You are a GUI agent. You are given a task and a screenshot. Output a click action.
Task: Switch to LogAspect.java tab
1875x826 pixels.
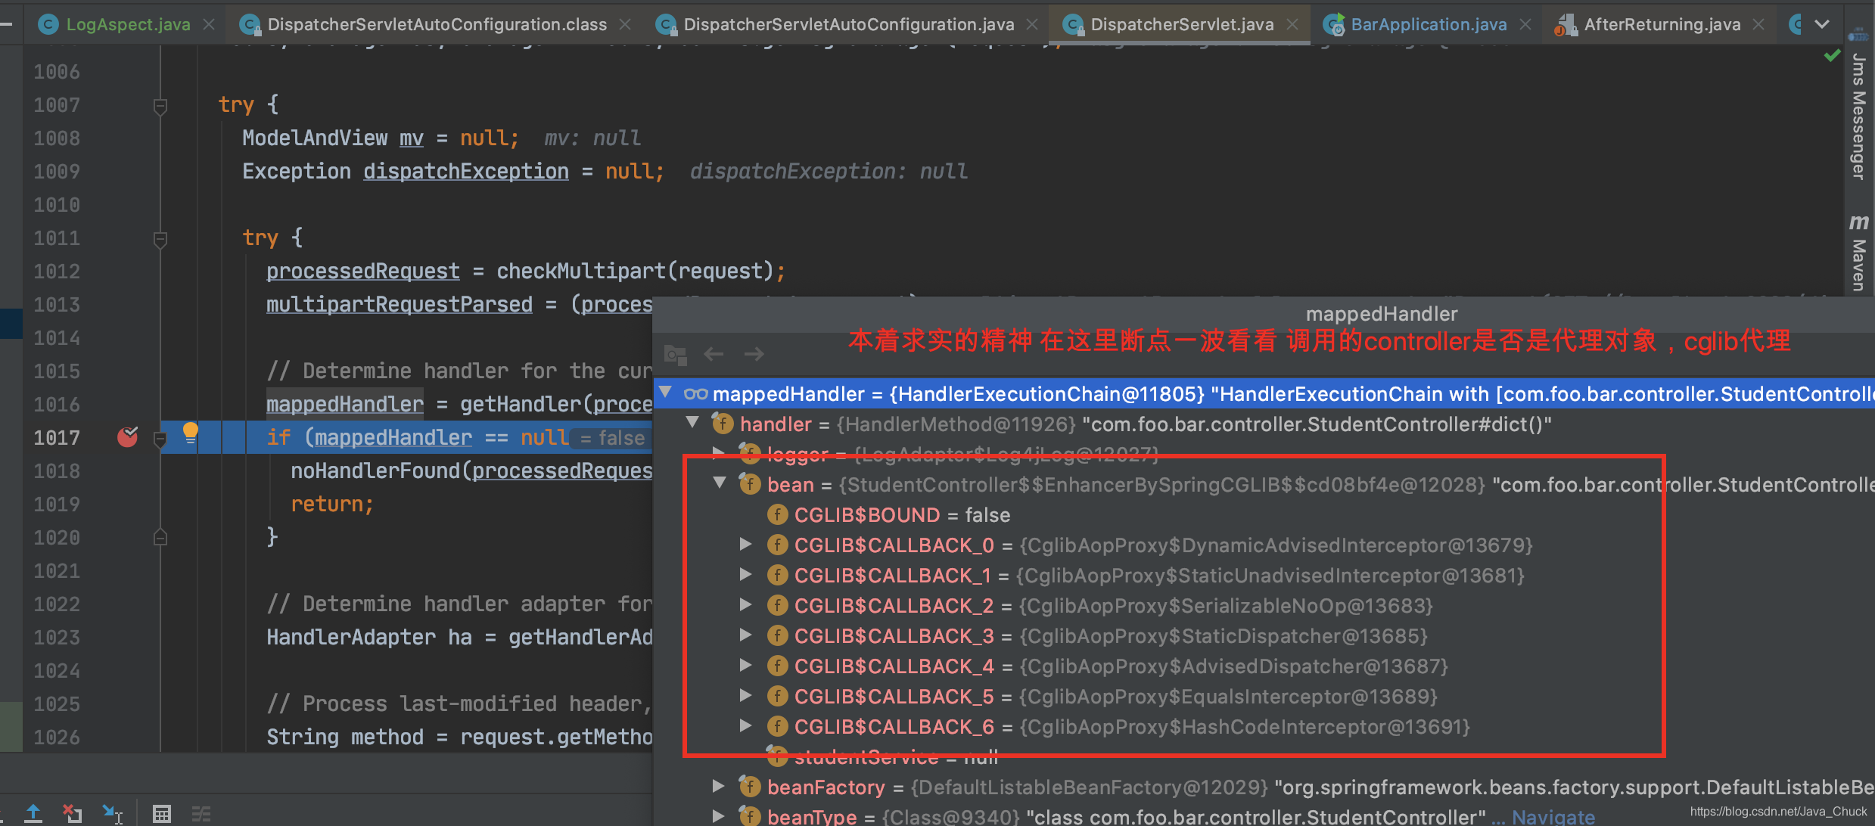(x=127, y=24)
